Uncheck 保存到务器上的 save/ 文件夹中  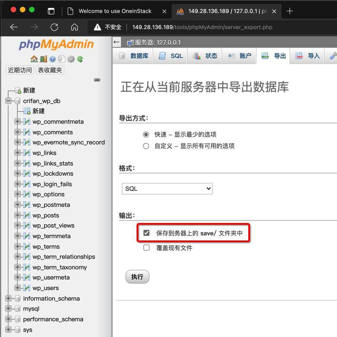coord(146,233)
